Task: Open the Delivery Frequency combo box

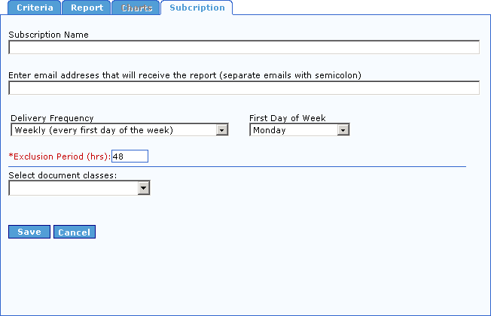Action: coord(114,130)
